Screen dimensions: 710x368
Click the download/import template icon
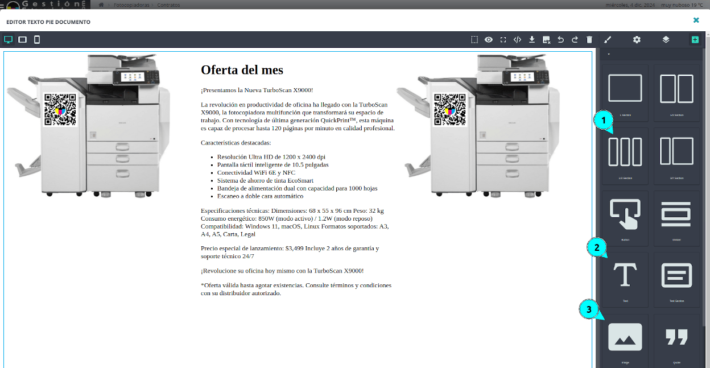coord(532,40)
